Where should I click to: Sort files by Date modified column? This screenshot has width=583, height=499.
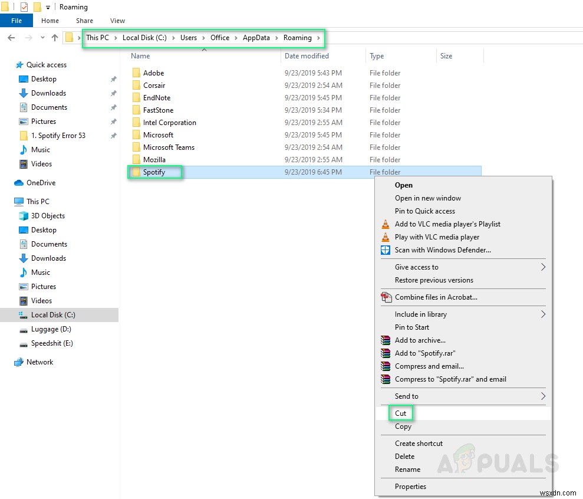[x=307, y=55]
